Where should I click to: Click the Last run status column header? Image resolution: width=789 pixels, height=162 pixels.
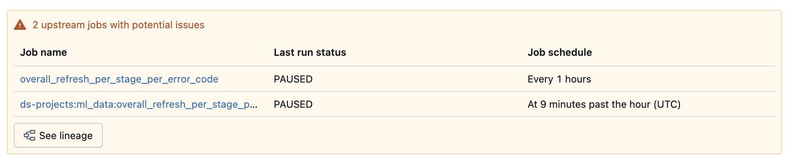point(310,52)
